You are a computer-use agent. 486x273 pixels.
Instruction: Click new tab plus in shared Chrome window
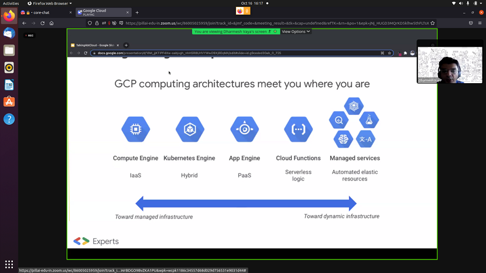coord(126,45)
